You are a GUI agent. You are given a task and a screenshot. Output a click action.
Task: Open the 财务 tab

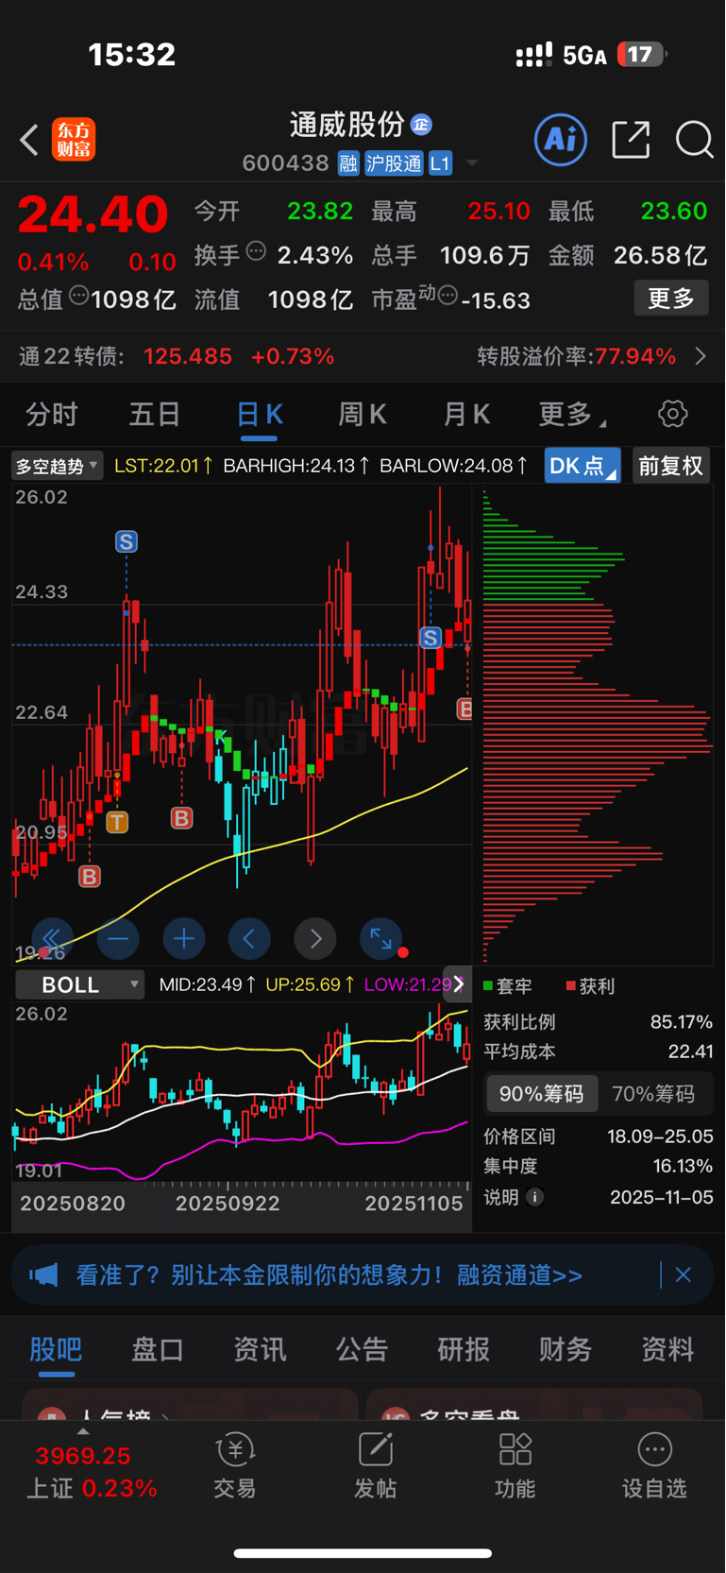point(566,1349)
